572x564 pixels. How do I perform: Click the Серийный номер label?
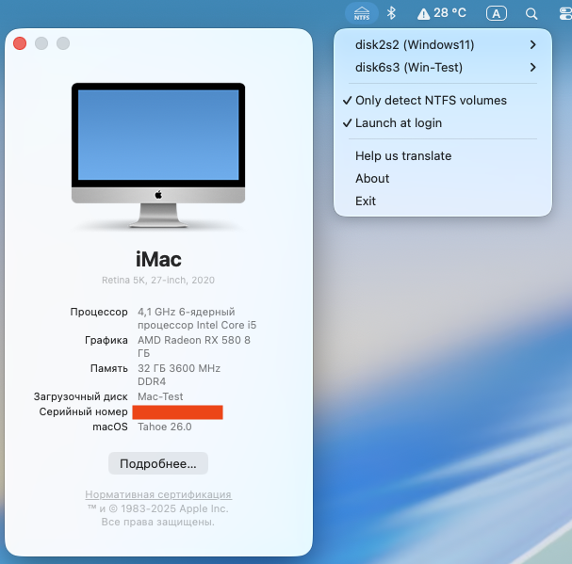click(83, 411)
